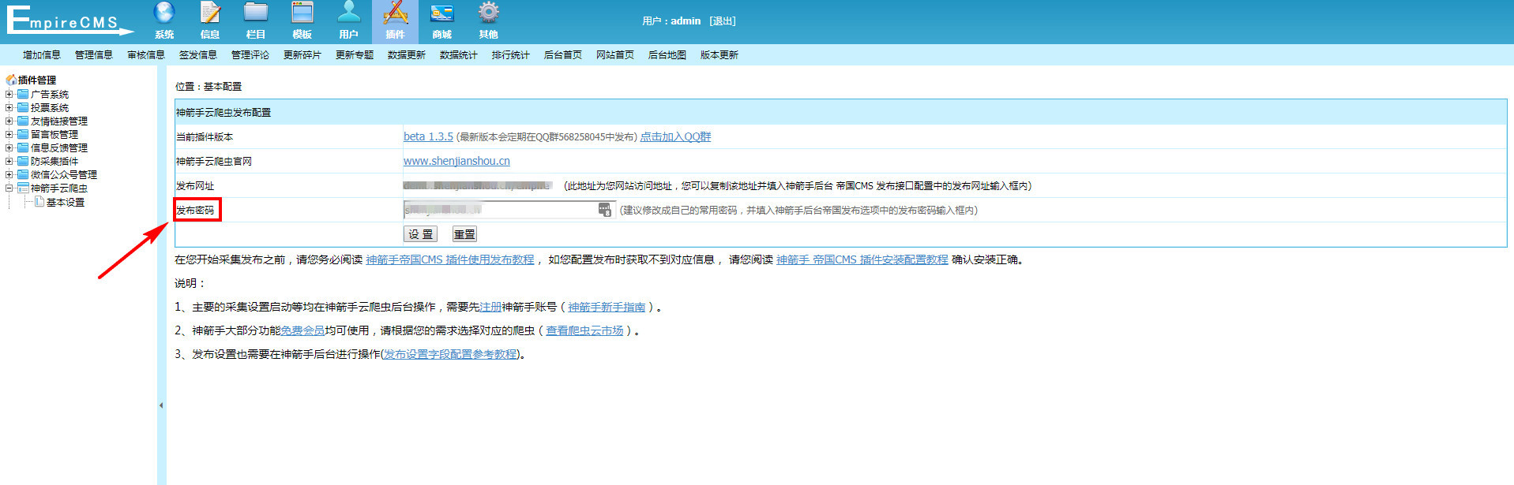Image resolution: width=1514 pixels, height=485 pixels.
Task: Click the 神箭手云爬虫 window icon
Action: [x=23, y=188]
